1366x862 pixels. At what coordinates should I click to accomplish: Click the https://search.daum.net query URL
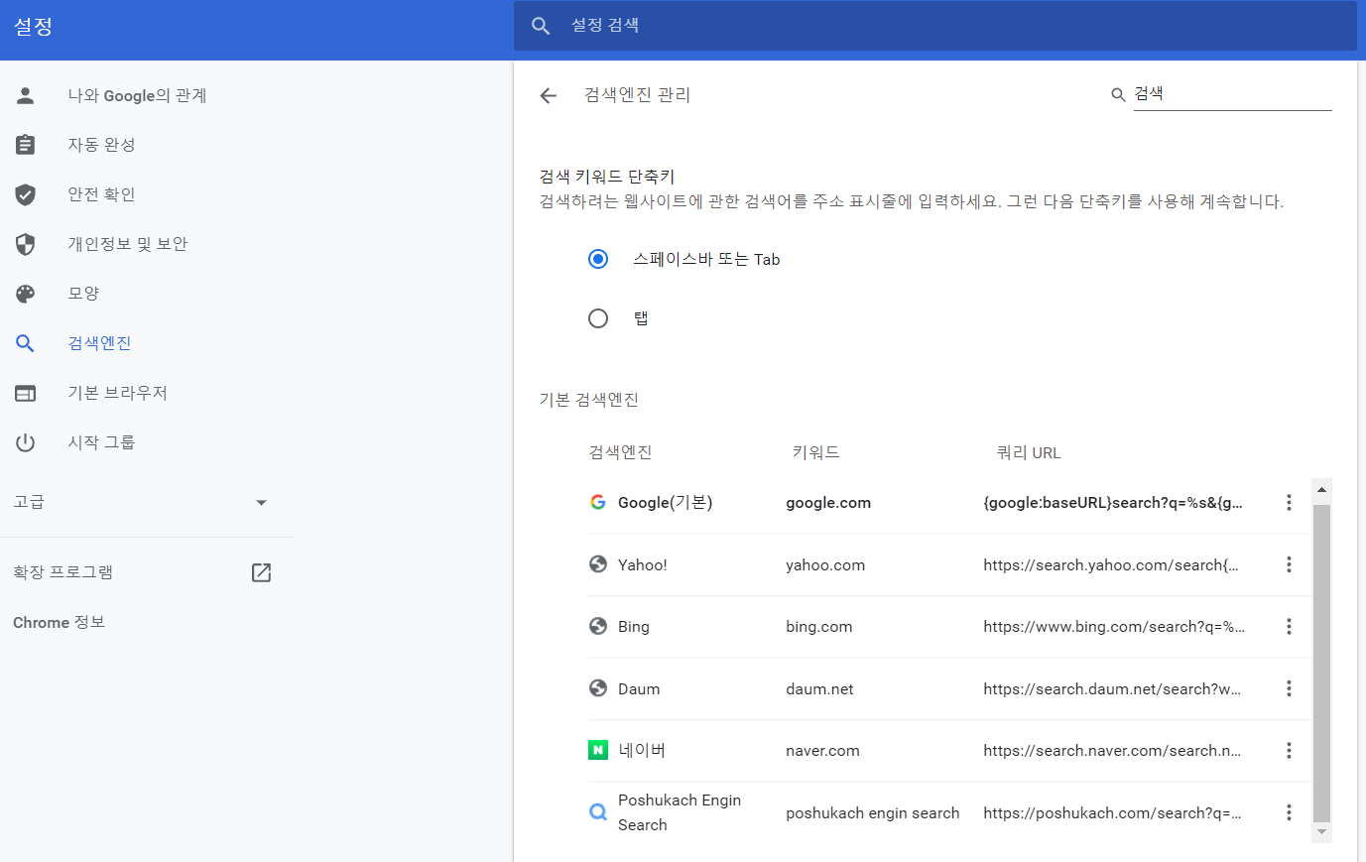pos(1112,688)
